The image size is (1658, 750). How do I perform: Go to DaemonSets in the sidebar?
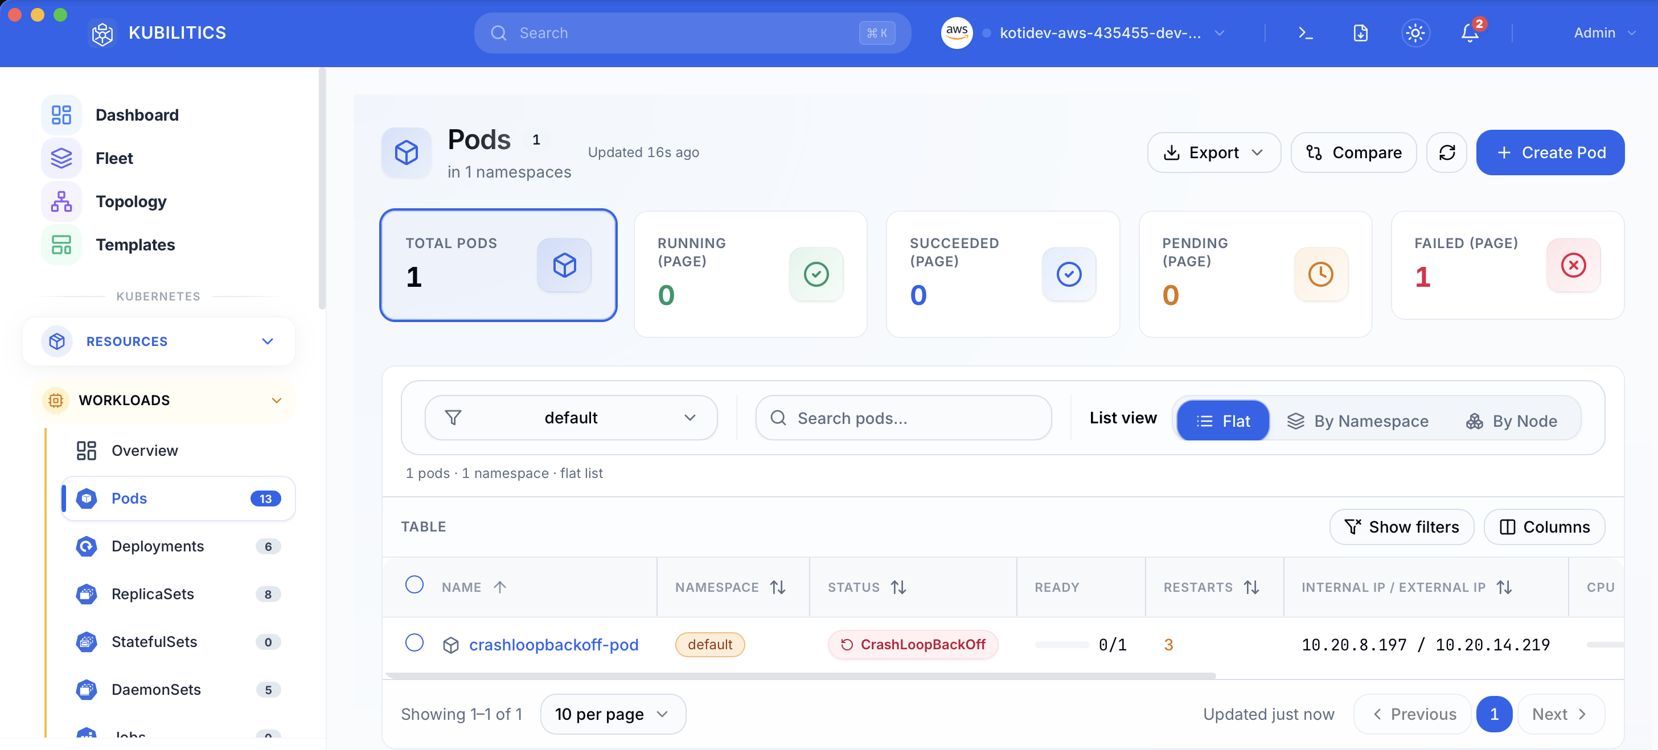pyautogui.click(x=156, y=690)
